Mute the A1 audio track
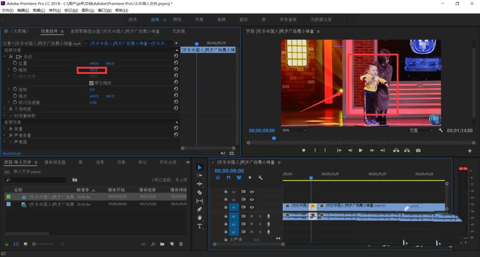Screen dimensions: 480x257 (252, 216)
